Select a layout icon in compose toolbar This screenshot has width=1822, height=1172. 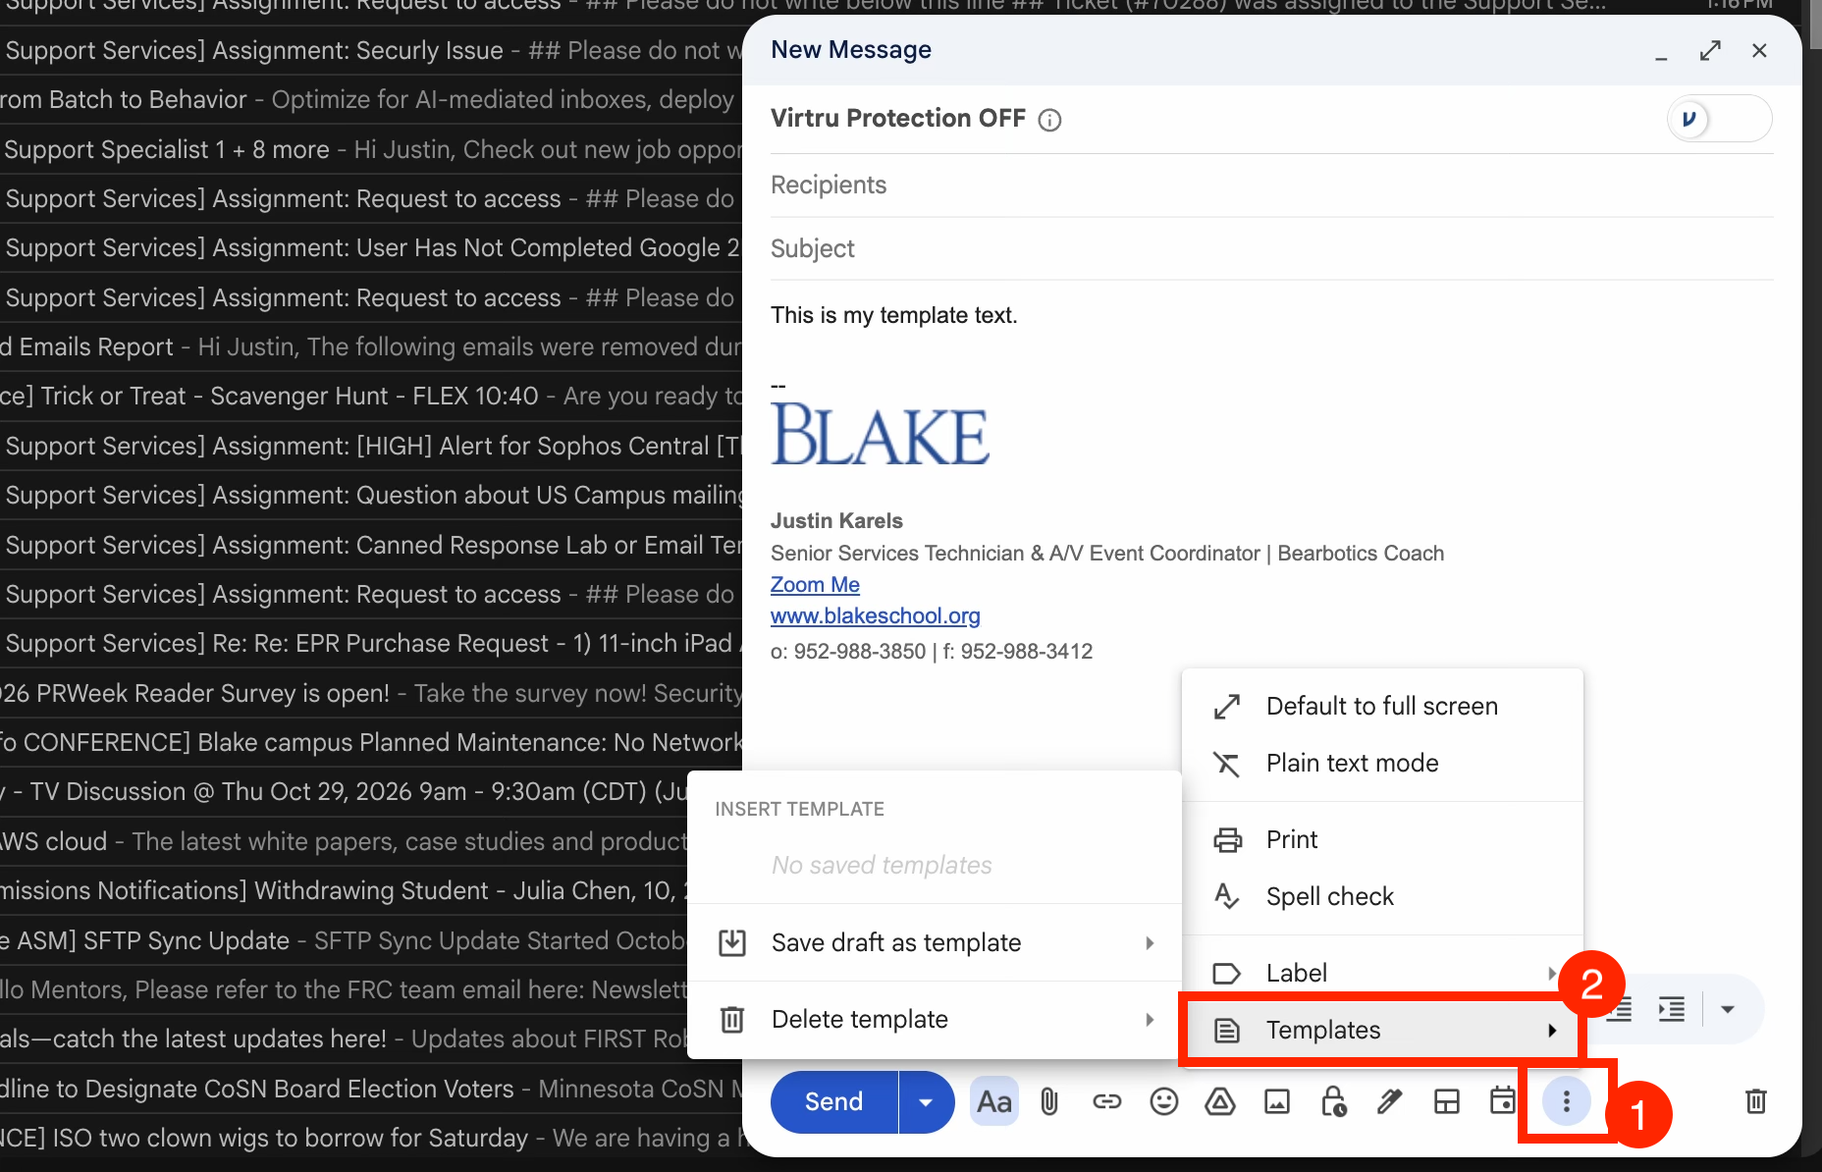click(x=1446, y=1101)
